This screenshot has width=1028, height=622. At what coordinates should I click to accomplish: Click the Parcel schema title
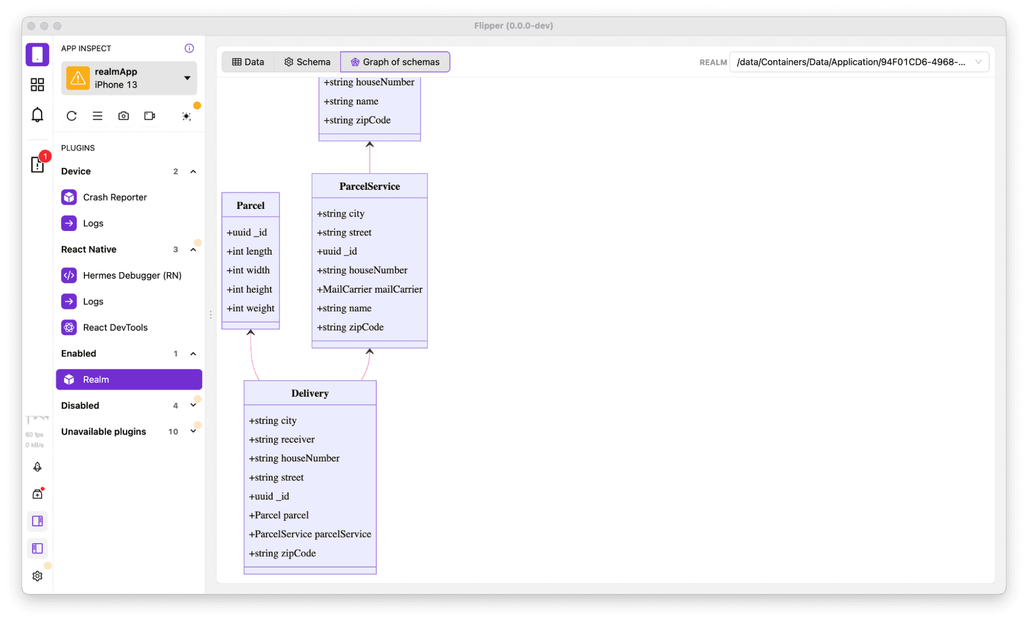(x=250, y=205)
